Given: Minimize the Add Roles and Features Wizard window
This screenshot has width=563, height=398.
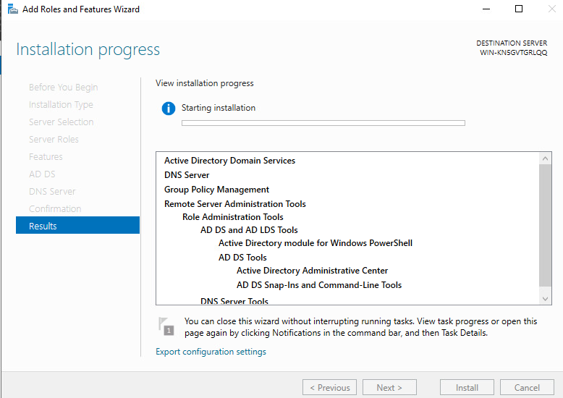Looking at the screenshot, I should point(486,9).
